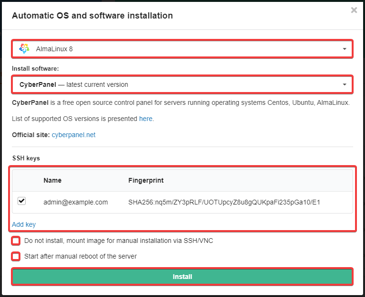Viewport: 365px width, 297px height.
Task: Open the AlmaLinux 8 OS dropdown
Action: [182, 49]
